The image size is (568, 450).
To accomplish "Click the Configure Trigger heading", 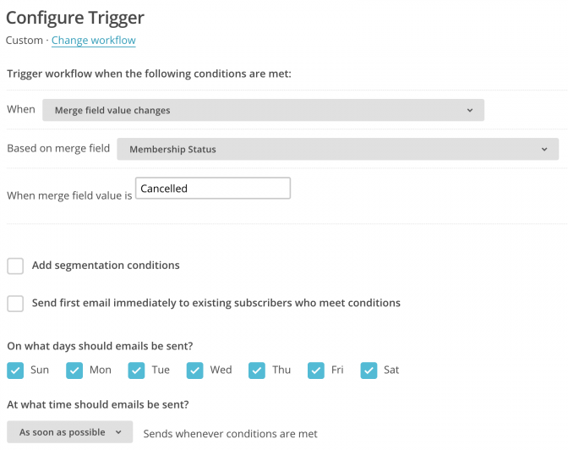I will 75,17.
